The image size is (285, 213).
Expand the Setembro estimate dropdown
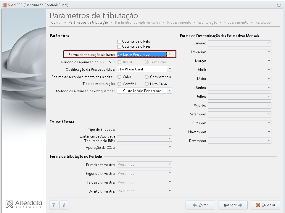[269, 114]
